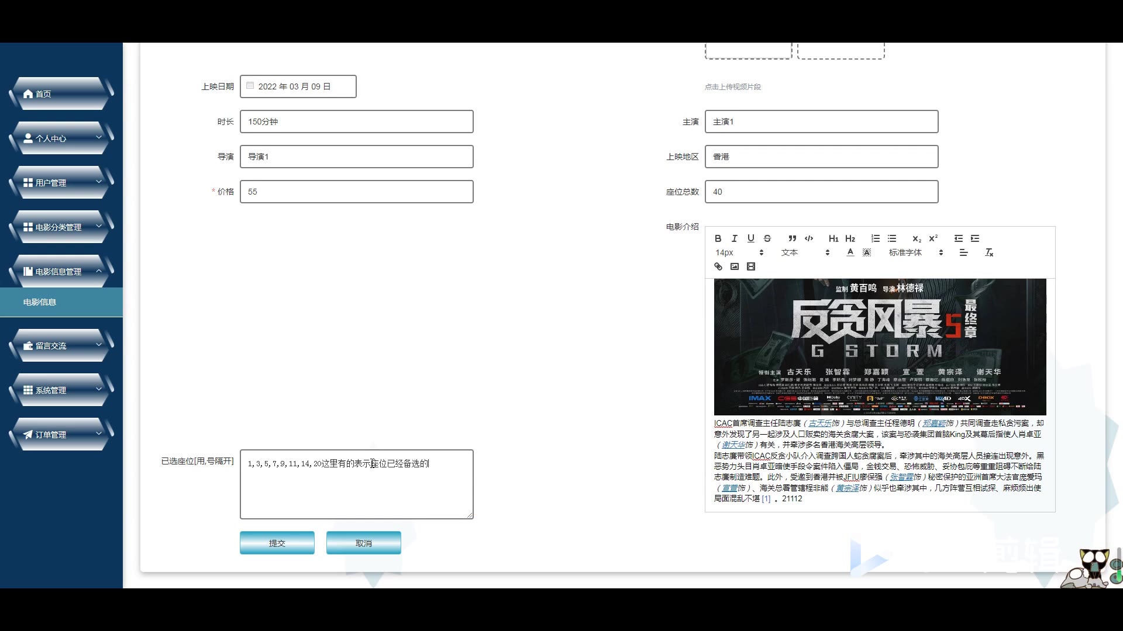Insert an ordered numbered list
This screenshot has height=631, width=1123.
[x=876, y=238]
